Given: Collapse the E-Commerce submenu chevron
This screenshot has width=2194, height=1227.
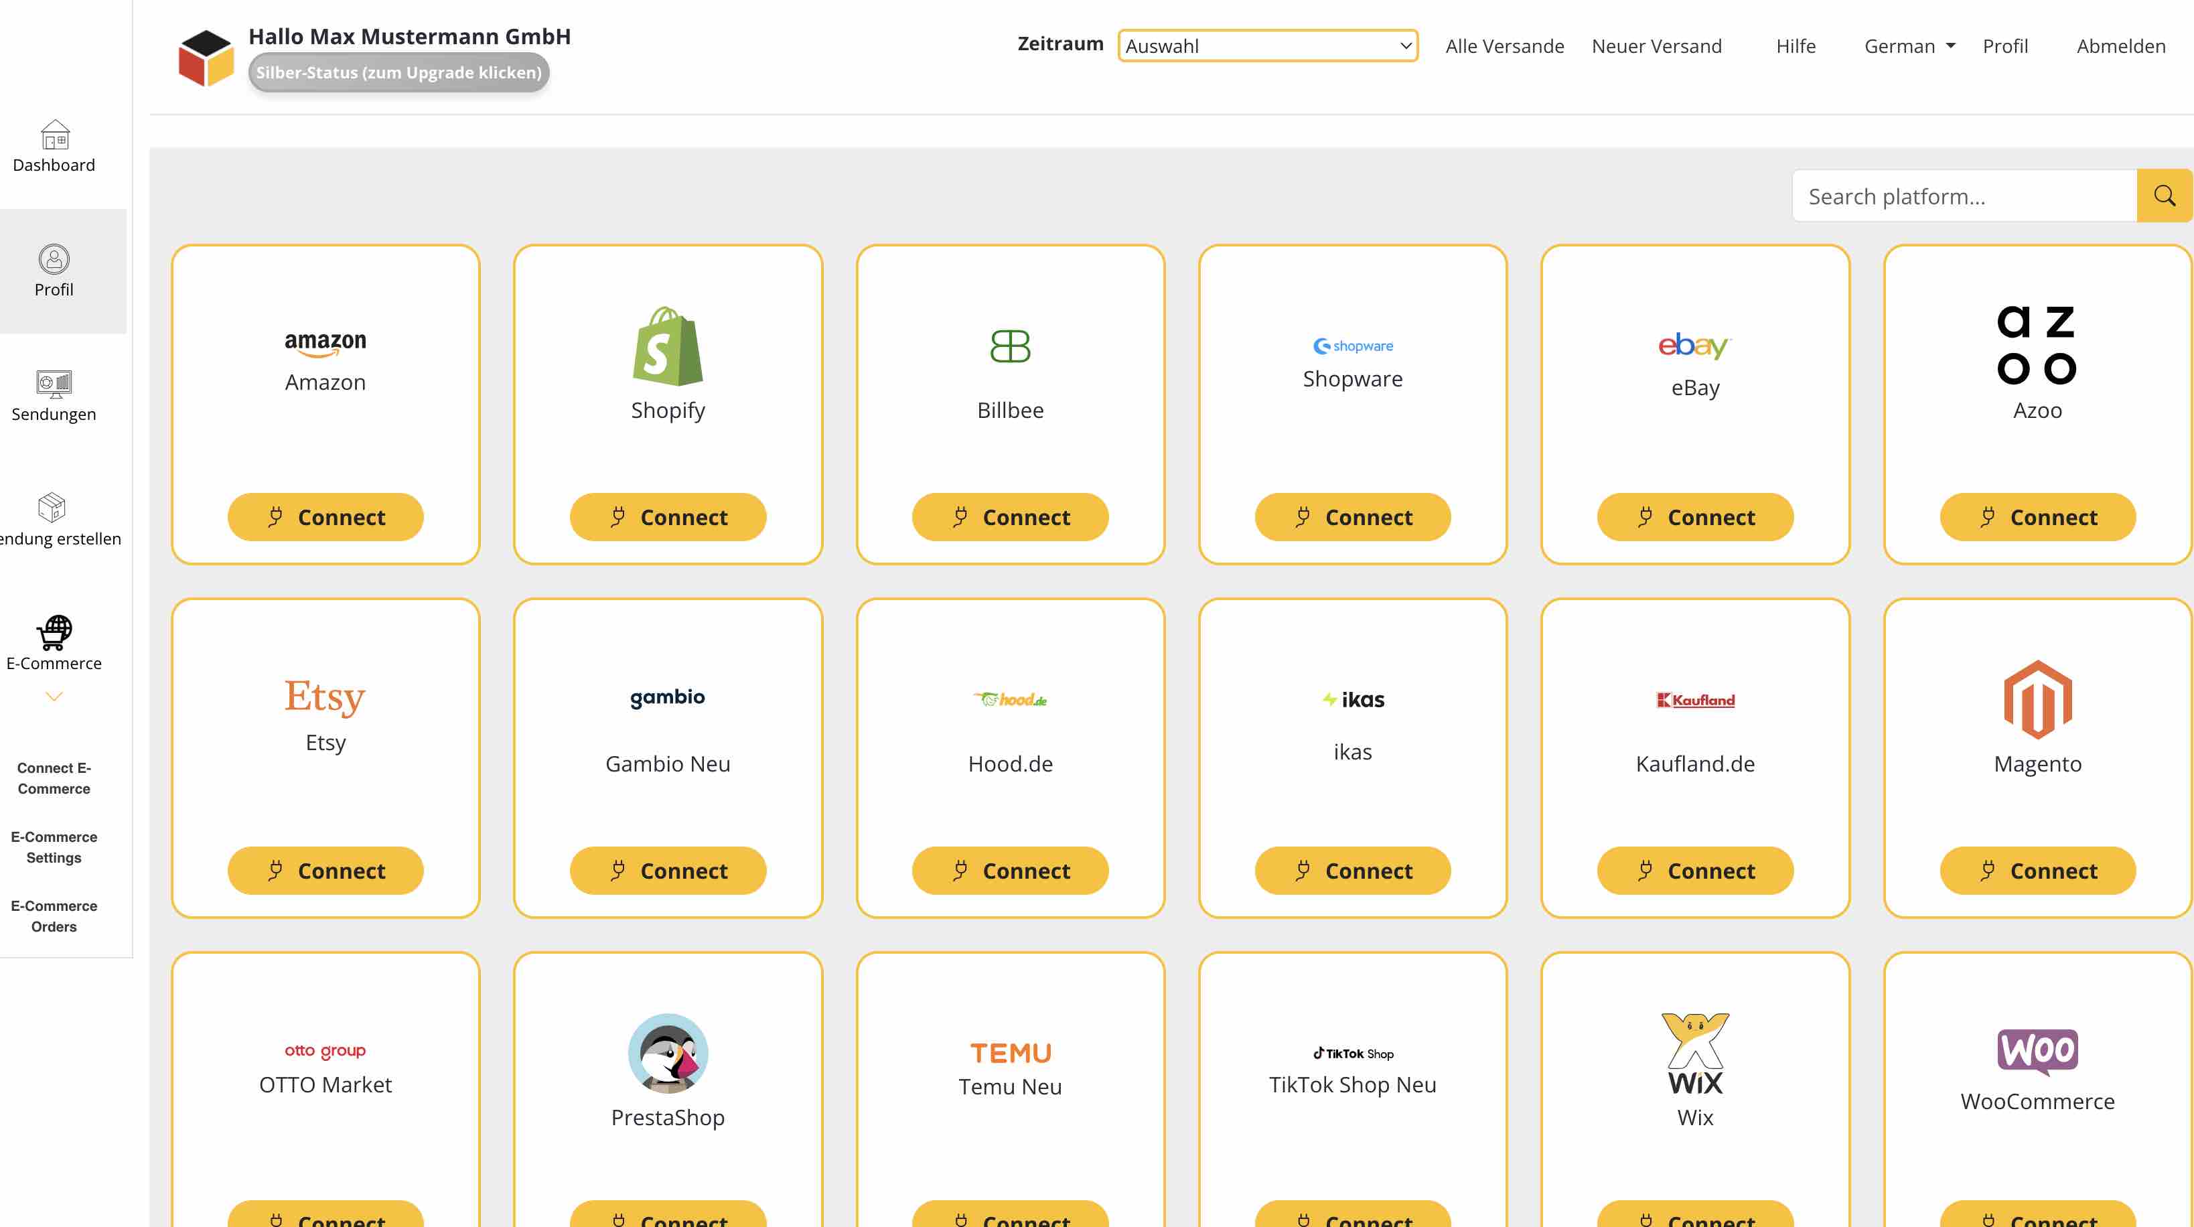Looking at the screenshot, I should pyautogui.click(x=54, y=697).
